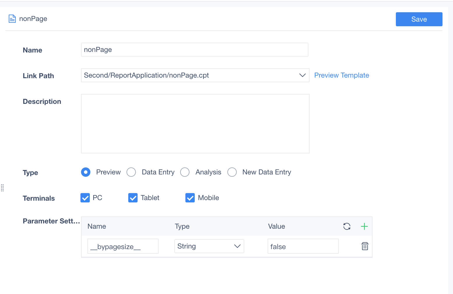Image resolution: width=453 pixels, height=294 pixels.
Task: Edit the false value for __bypagesize__
Action: pos(303,246)
